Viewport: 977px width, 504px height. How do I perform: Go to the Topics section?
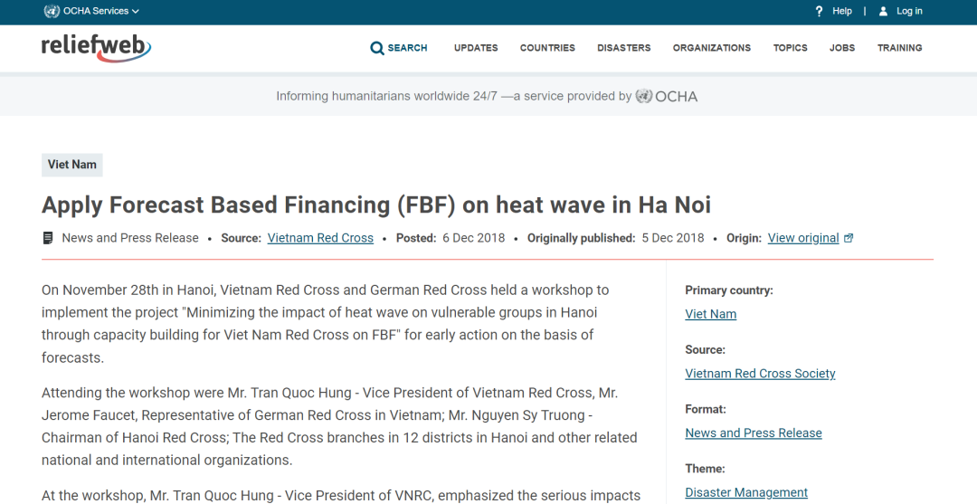pos(790,48)
